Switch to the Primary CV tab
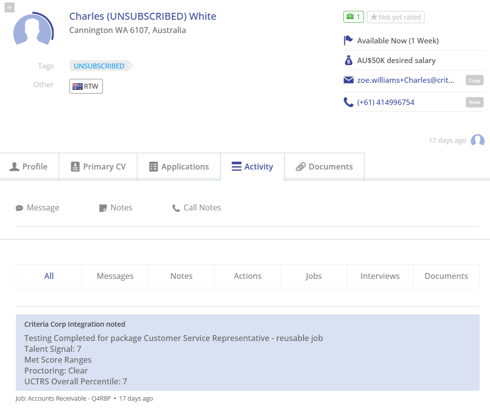Screen dimensions: 490x409 (x=98, y=167)
